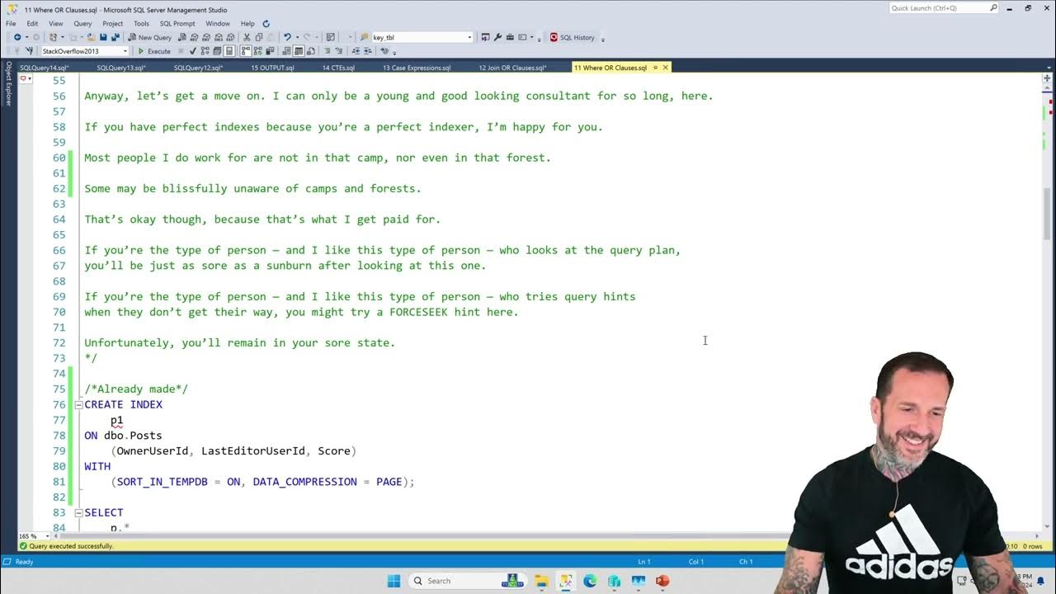1056x594 pixels.
Task: Click the Parse checkmark icon
Action: pos(192,51)
